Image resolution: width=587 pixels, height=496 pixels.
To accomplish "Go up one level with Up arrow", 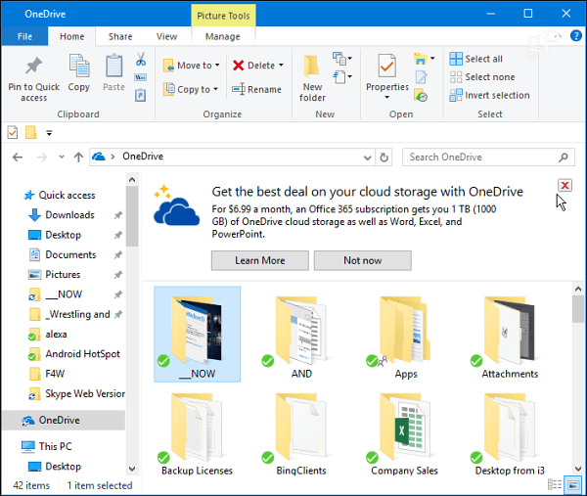I will (78, 158).
